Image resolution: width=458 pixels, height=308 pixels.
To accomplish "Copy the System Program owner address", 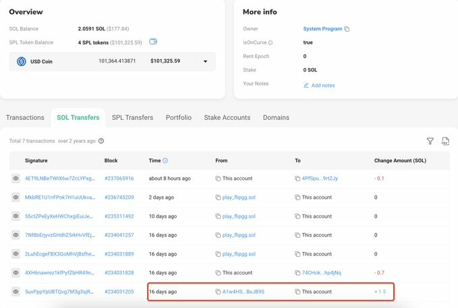I will [x=347, y=29].
